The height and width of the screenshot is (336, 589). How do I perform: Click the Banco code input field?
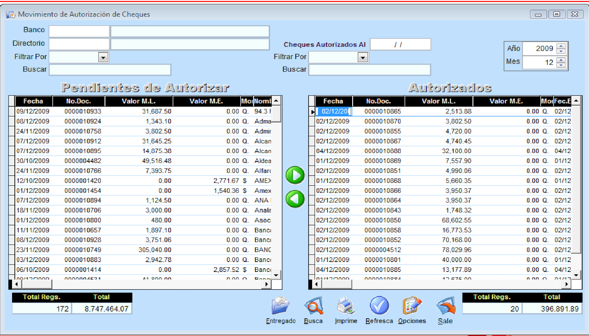click(79, 31)
